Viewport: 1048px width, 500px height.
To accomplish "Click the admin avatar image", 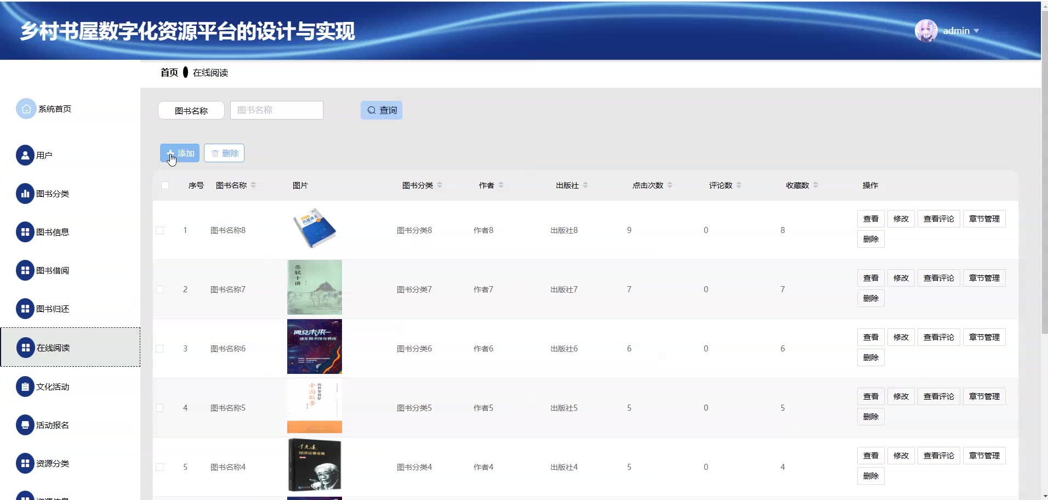I will click(x=926, y=31).
